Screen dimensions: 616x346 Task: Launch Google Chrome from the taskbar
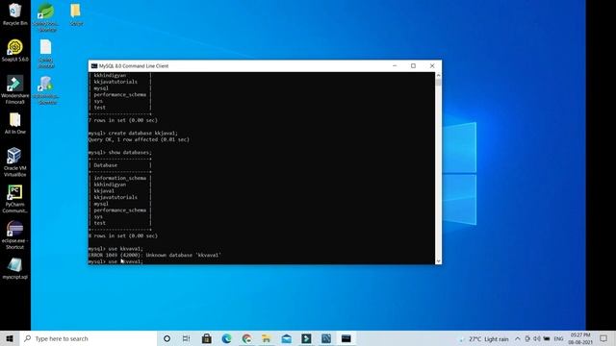(246, 338)
